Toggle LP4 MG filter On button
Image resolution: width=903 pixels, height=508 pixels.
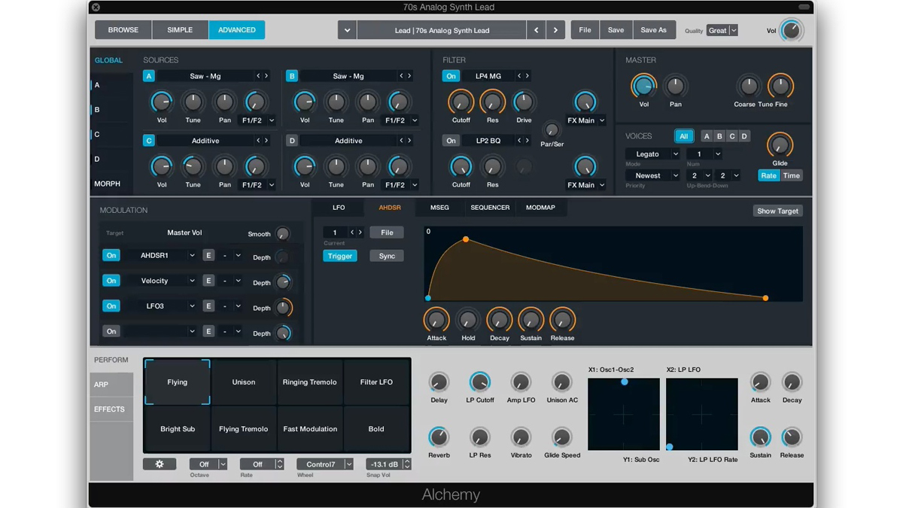pyautogui.click(x=451, y=76)
